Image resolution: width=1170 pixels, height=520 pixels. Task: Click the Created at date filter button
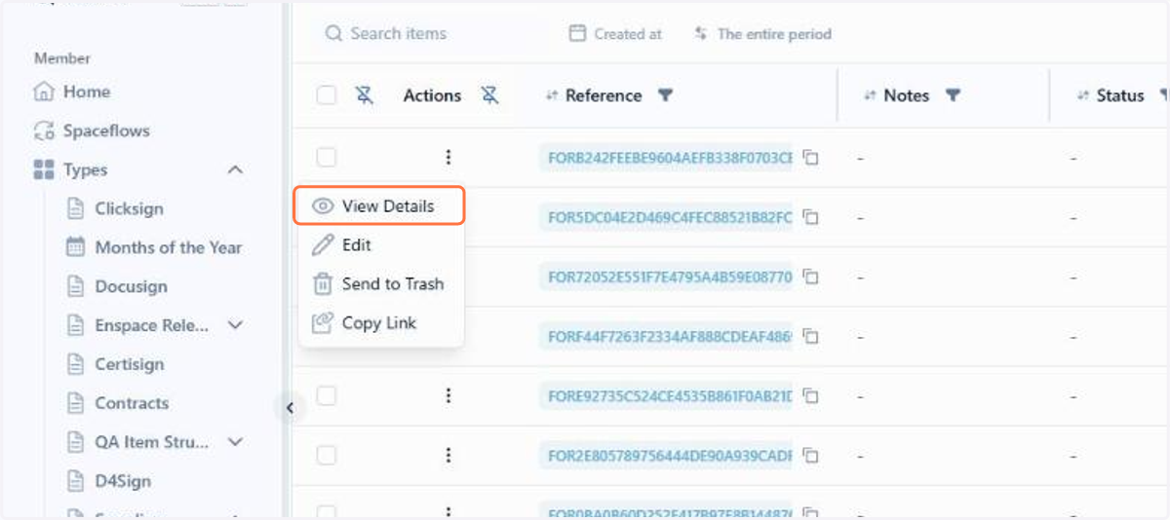pos(615,34)
